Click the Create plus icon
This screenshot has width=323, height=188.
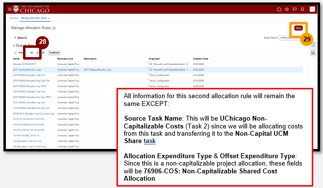(x=31, y=53)
